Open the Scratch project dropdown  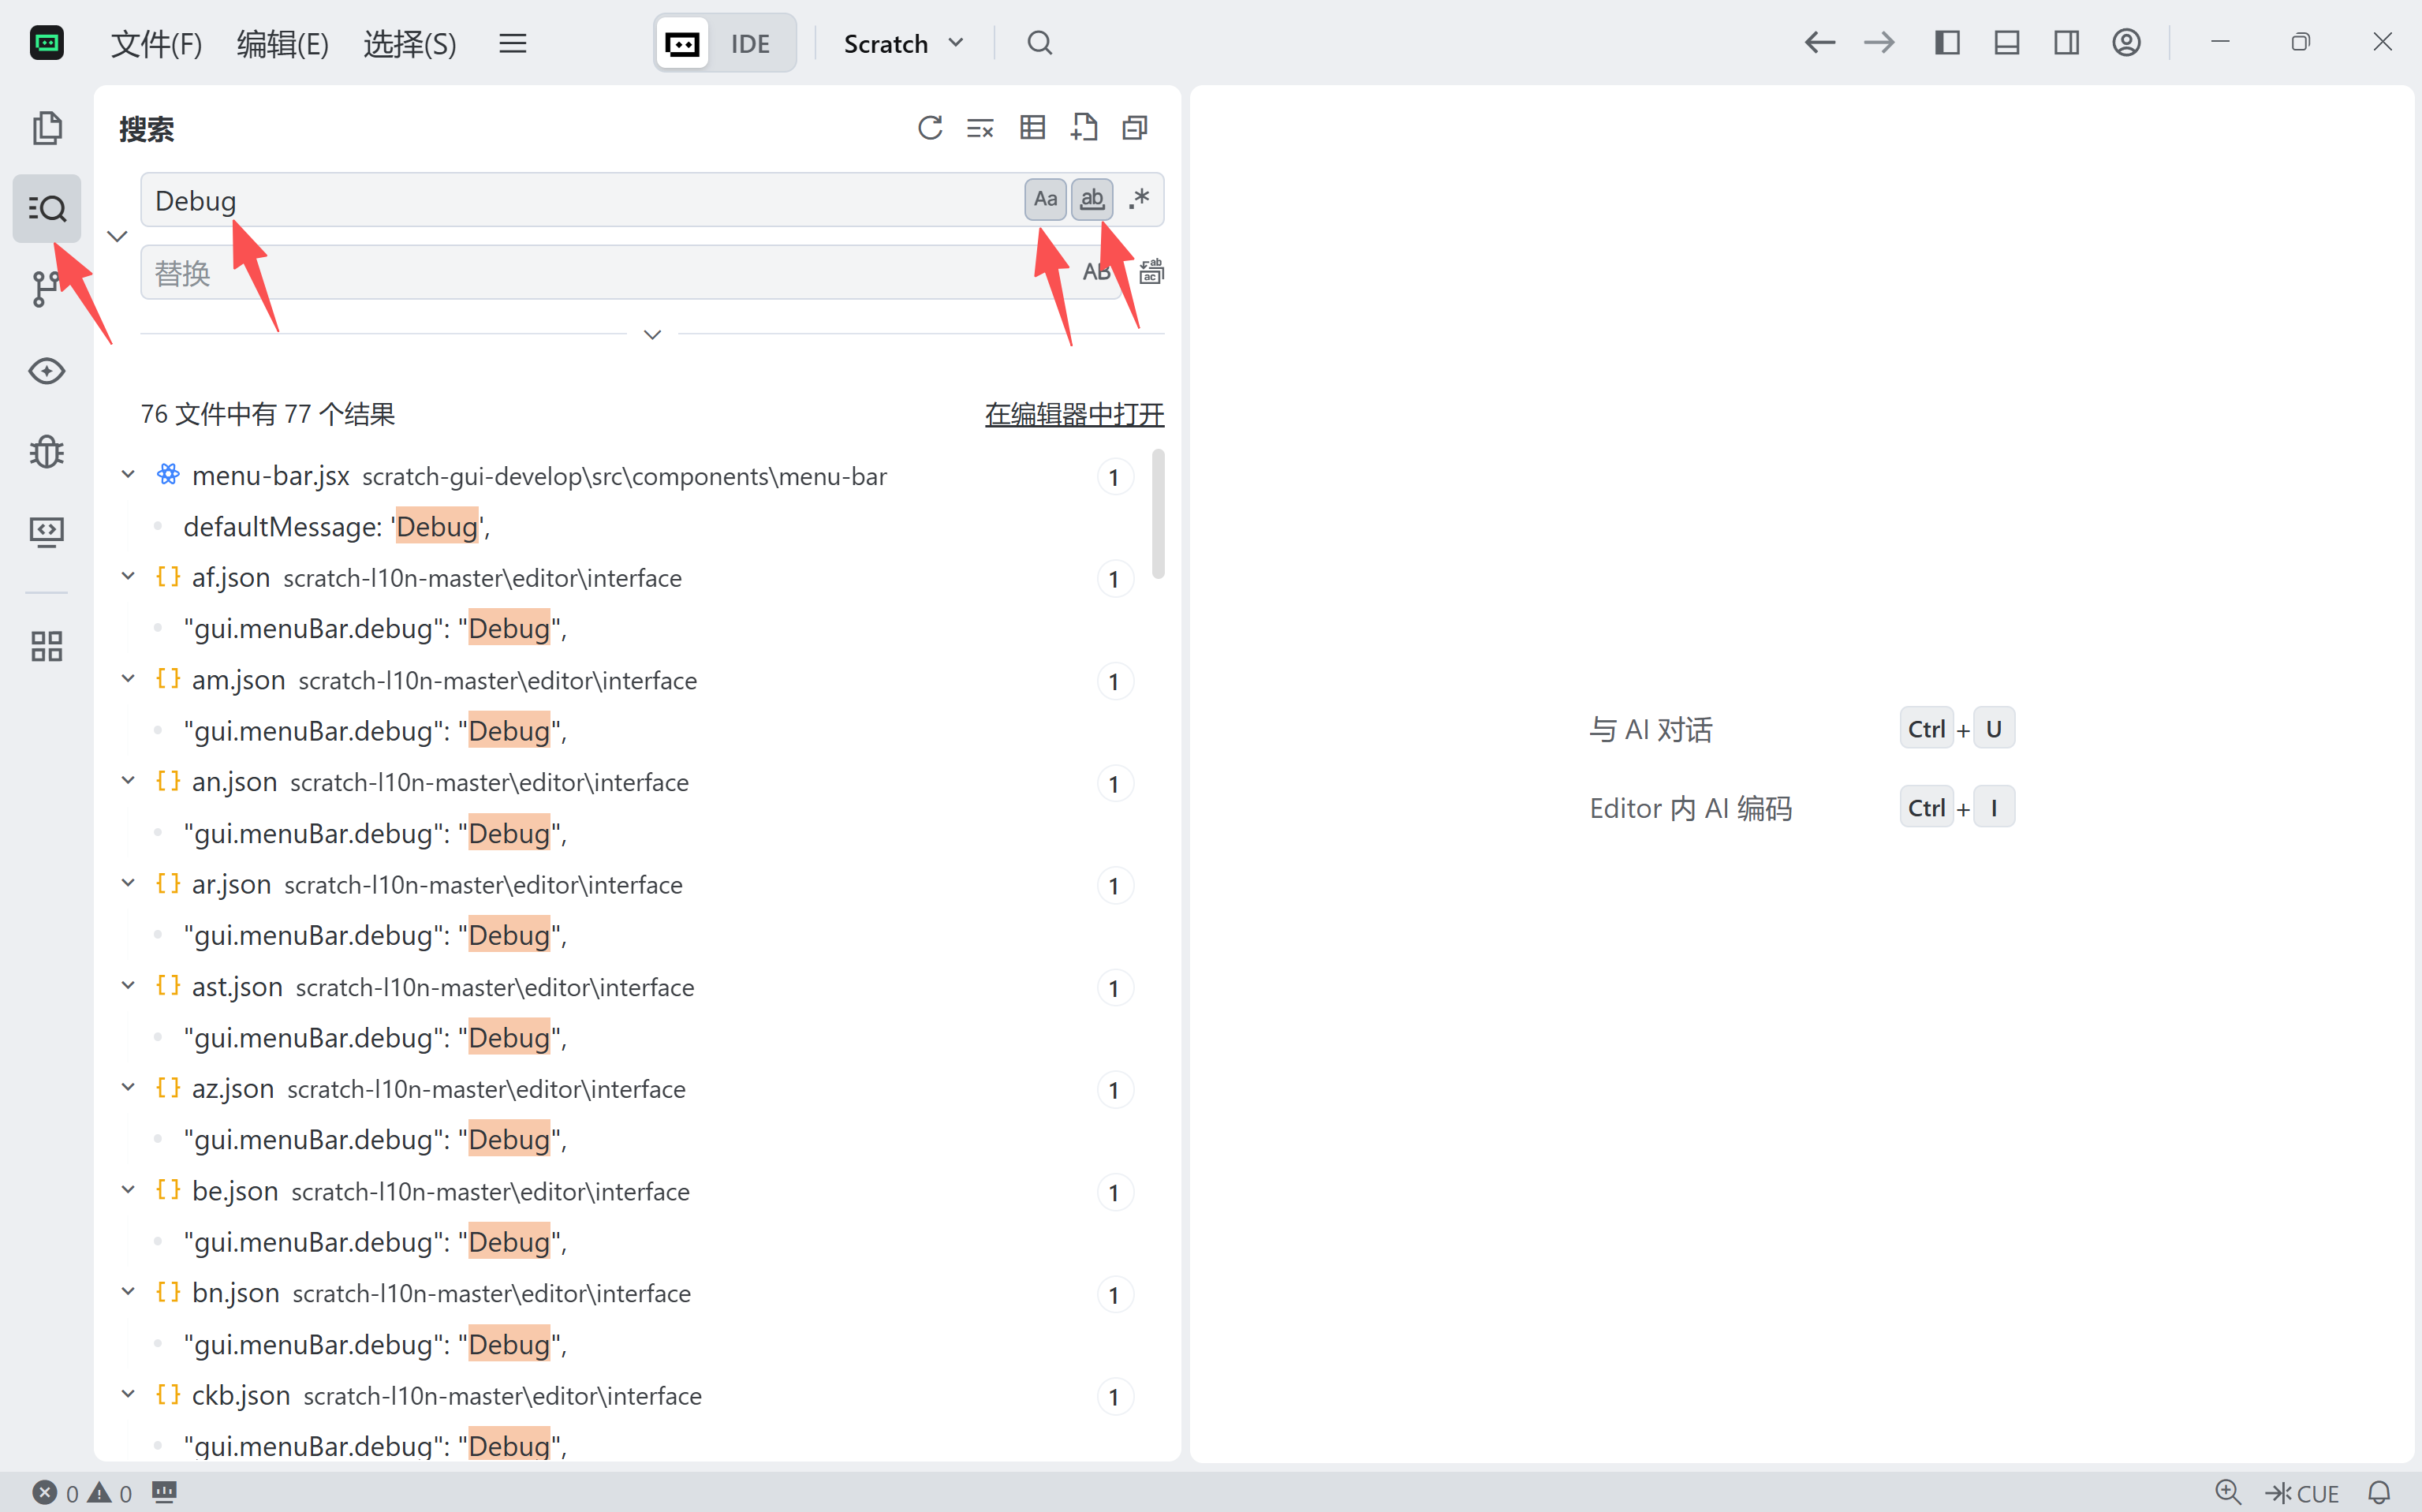click(903, 43)
